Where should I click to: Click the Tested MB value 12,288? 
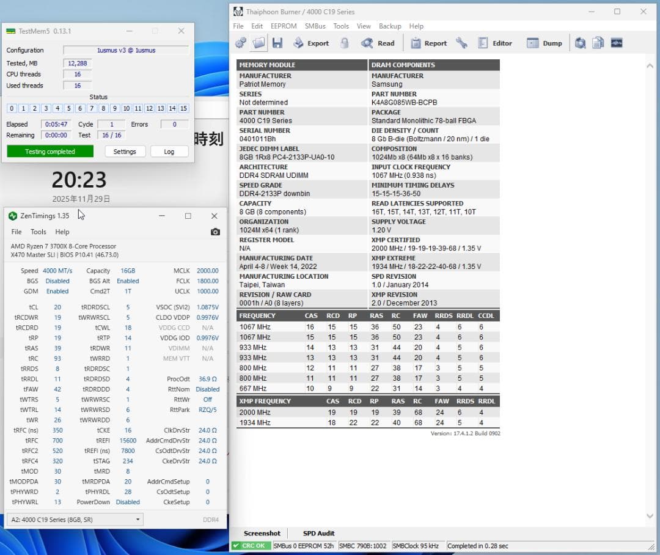click(x=78, y=63)
